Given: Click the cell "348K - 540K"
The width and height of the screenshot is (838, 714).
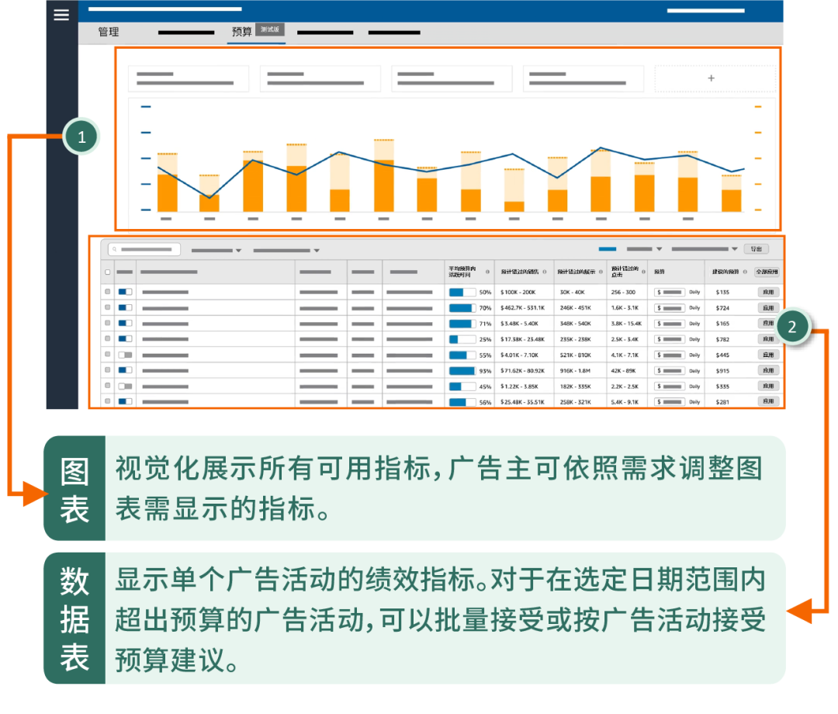Looking at the screenshot, I should (x=576, y=324).
